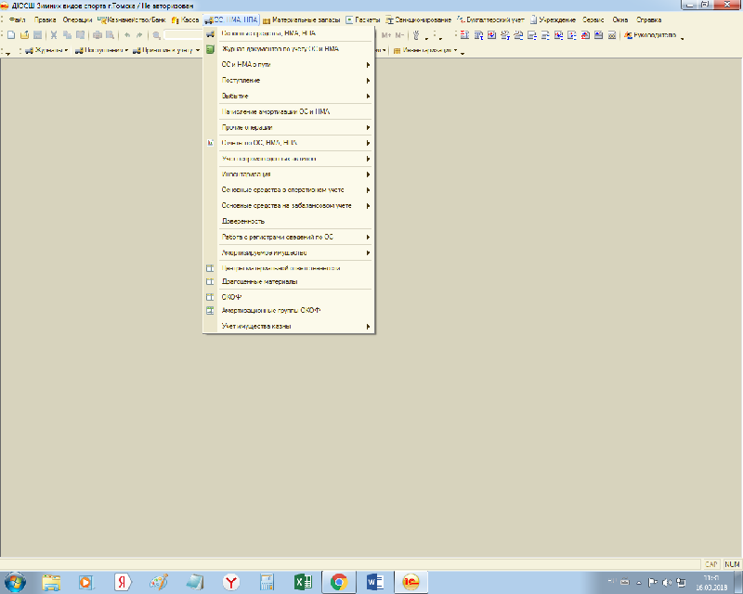The width and height of the screenshot is (743, 594).
Task: Open the 'Материальные запасы' menu
Action: pos(301,19)
